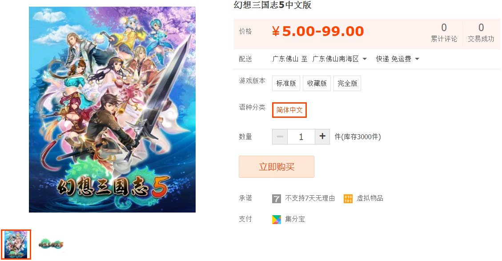This screenshot has width=502, height=261.
Task: Increase quantity with the plus button
Action: pos(322,137)
